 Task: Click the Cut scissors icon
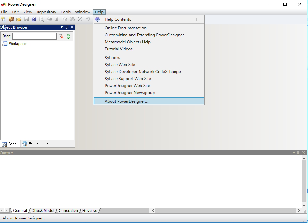tap(57, 19)
